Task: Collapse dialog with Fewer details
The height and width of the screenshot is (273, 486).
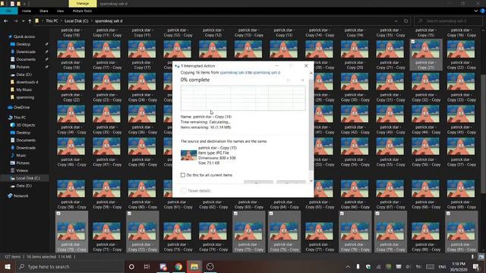Action: [x=196, y=190]
